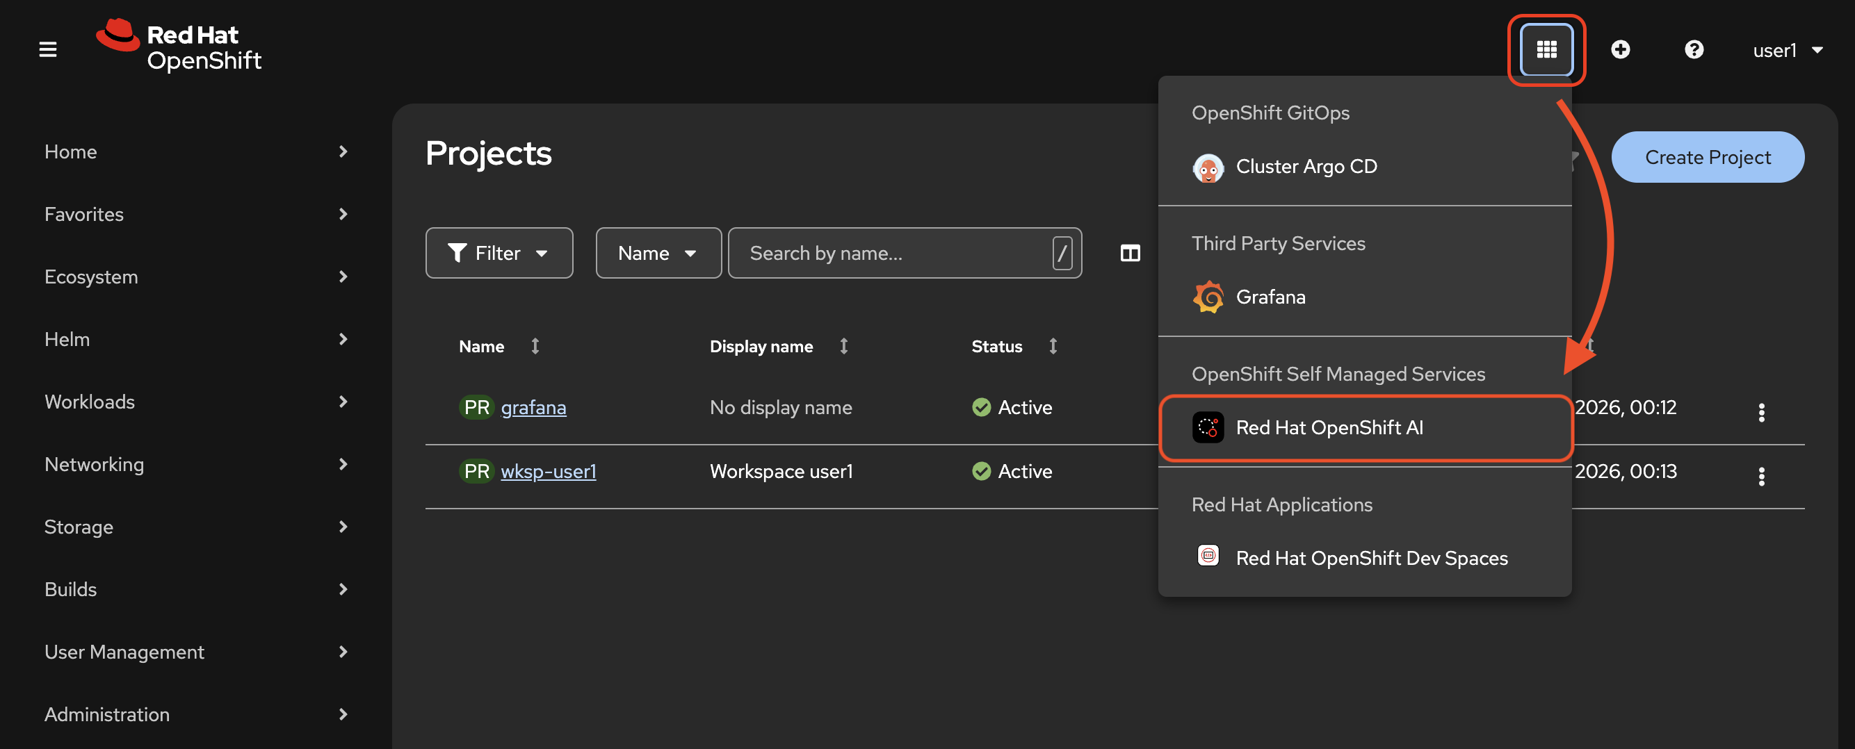This screenshot has height=749, width=1855.
Task: Click the plus quick-create icon
Action: click(1620, 49)
